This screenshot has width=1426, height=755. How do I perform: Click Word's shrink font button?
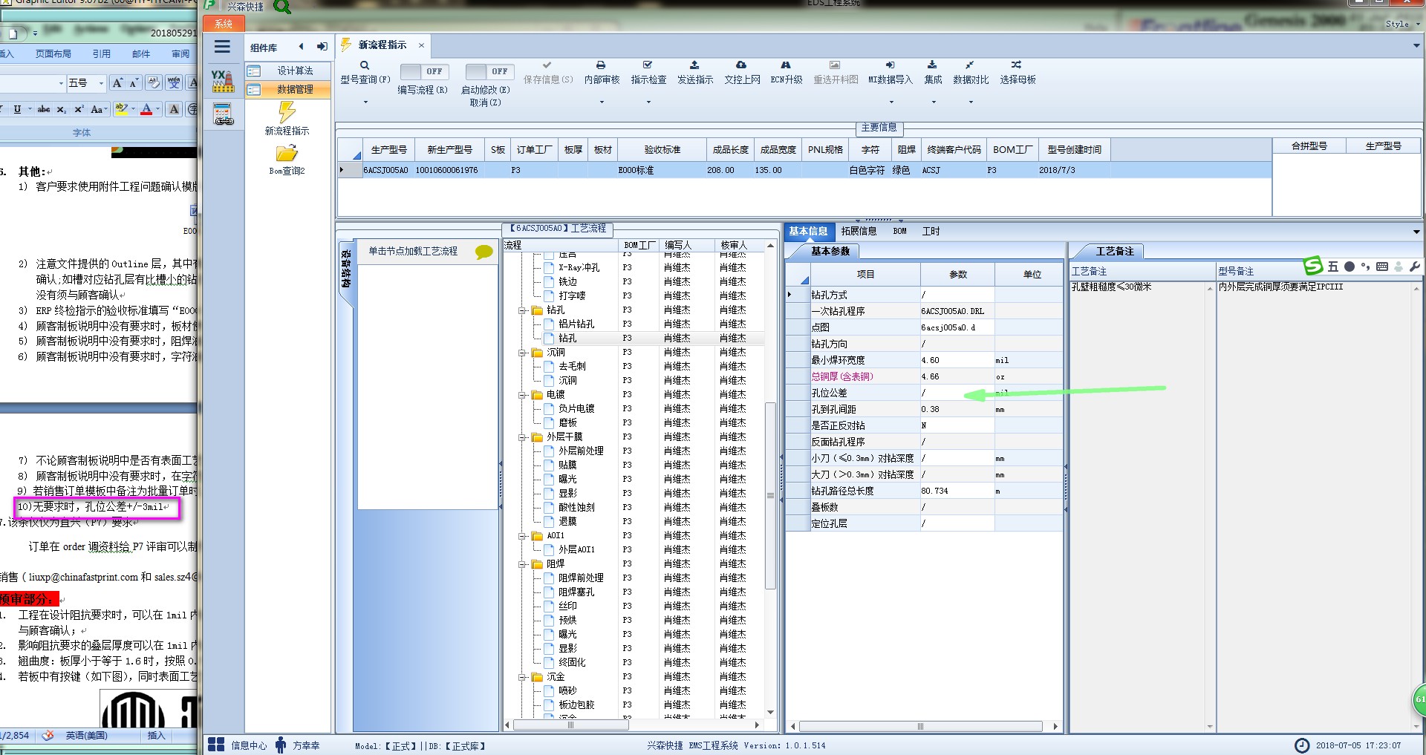click(134, 83)
